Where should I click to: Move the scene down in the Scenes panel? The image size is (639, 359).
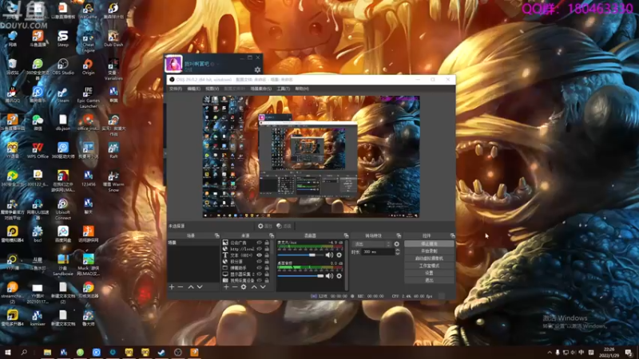(200, 287)
